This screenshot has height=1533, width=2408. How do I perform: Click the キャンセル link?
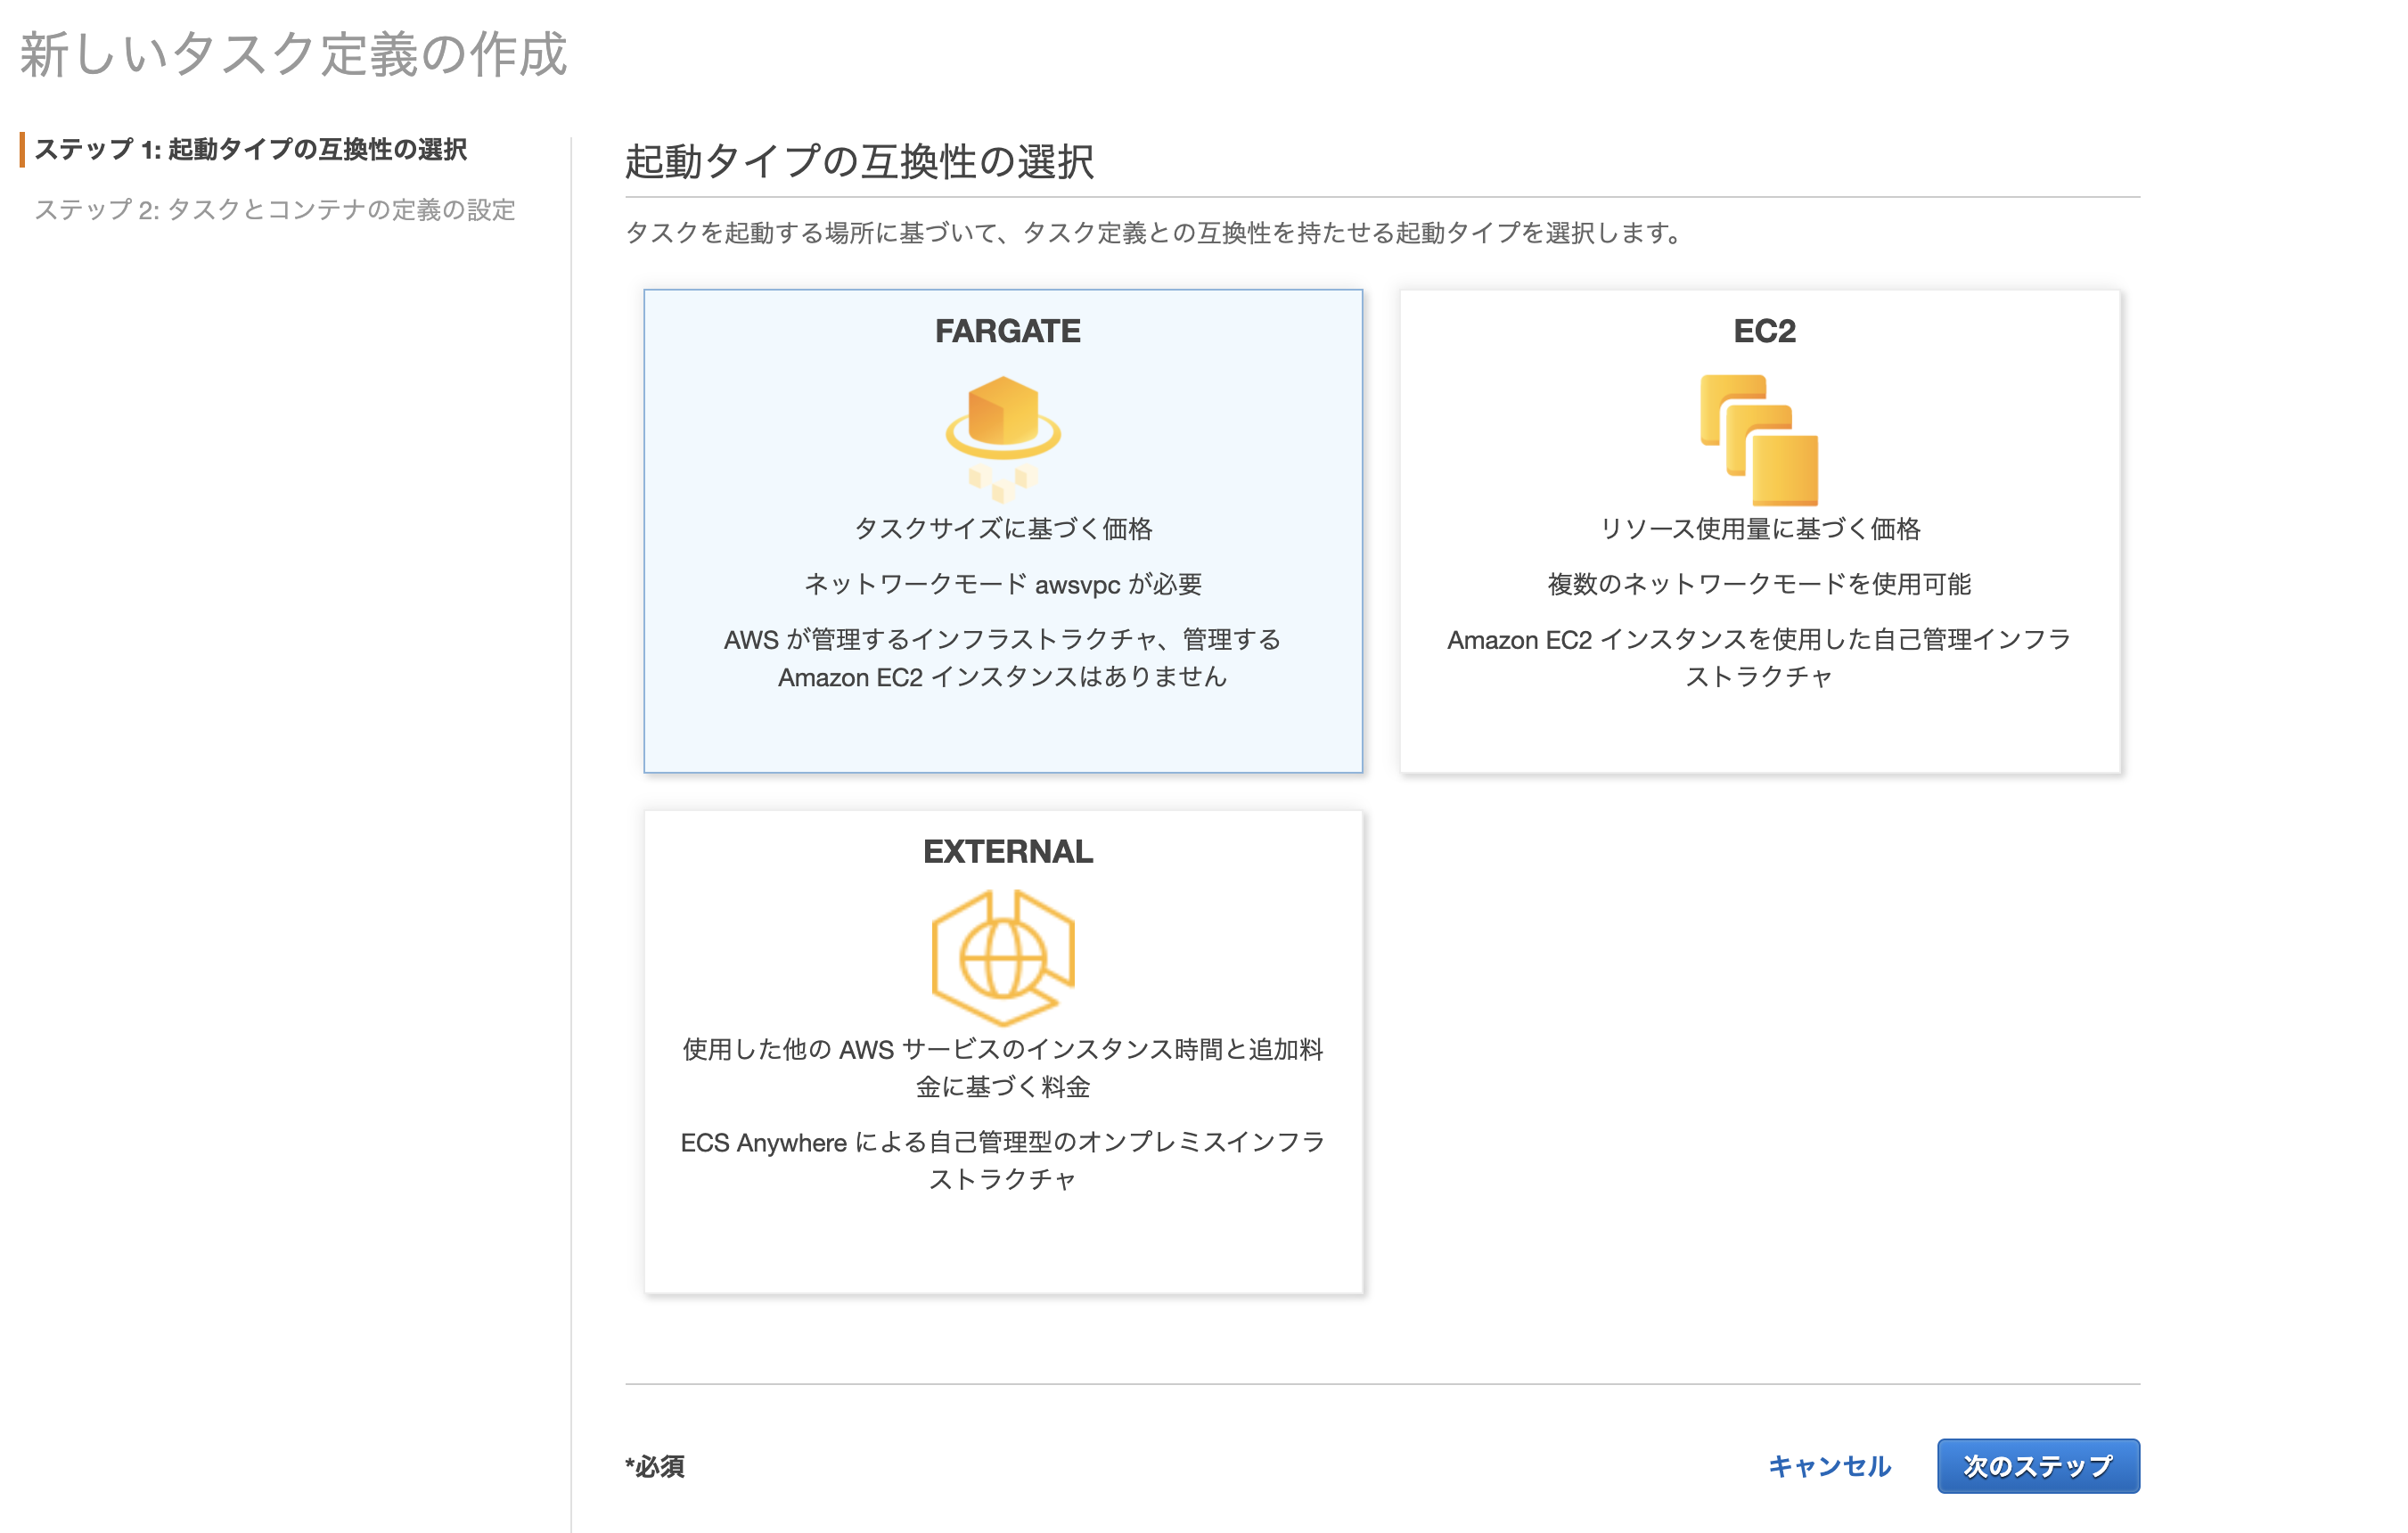1831,1466
